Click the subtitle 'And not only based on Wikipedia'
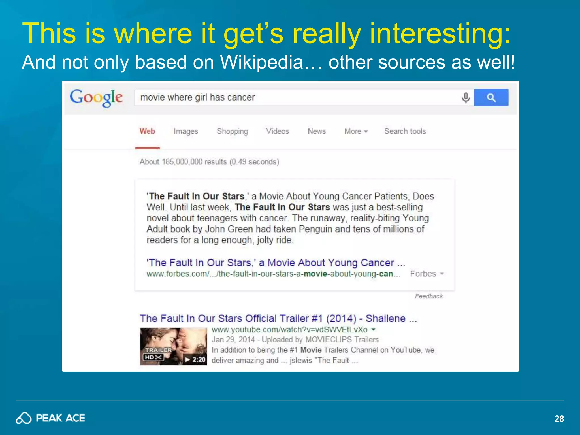This screenshot has height=435, width=580. click(x=172, y=62)
